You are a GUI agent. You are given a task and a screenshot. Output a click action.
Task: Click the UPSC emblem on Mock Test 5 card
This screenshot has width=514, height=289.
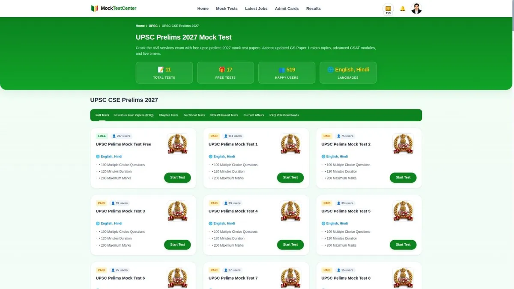[403, 211]
